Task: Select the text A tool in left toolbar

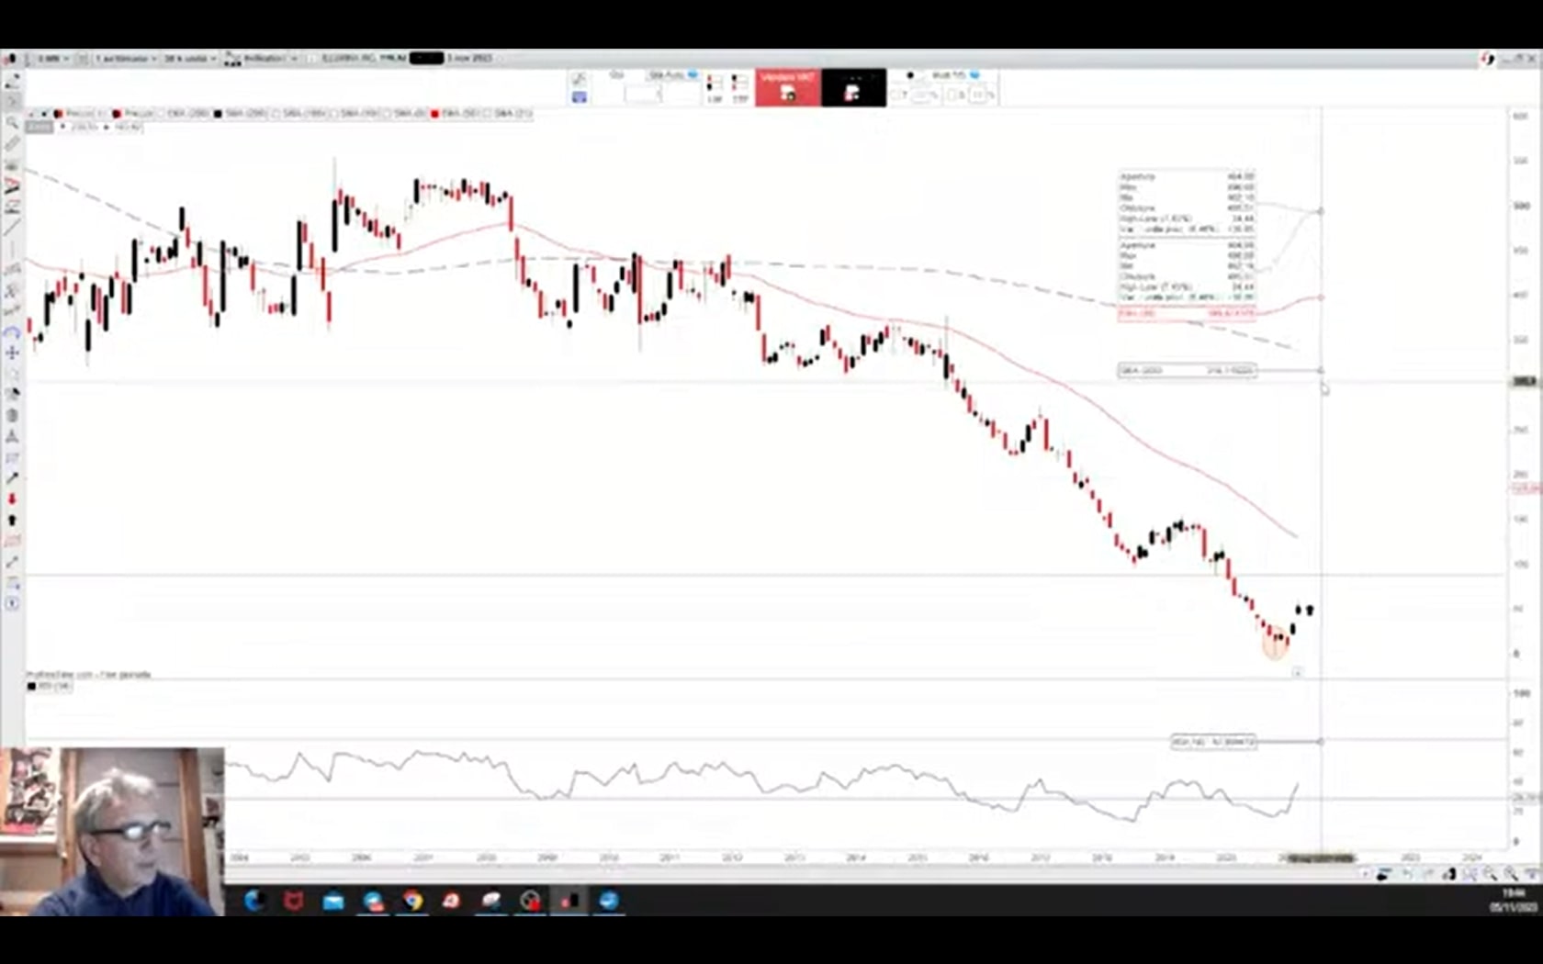Action: point(12,185)
